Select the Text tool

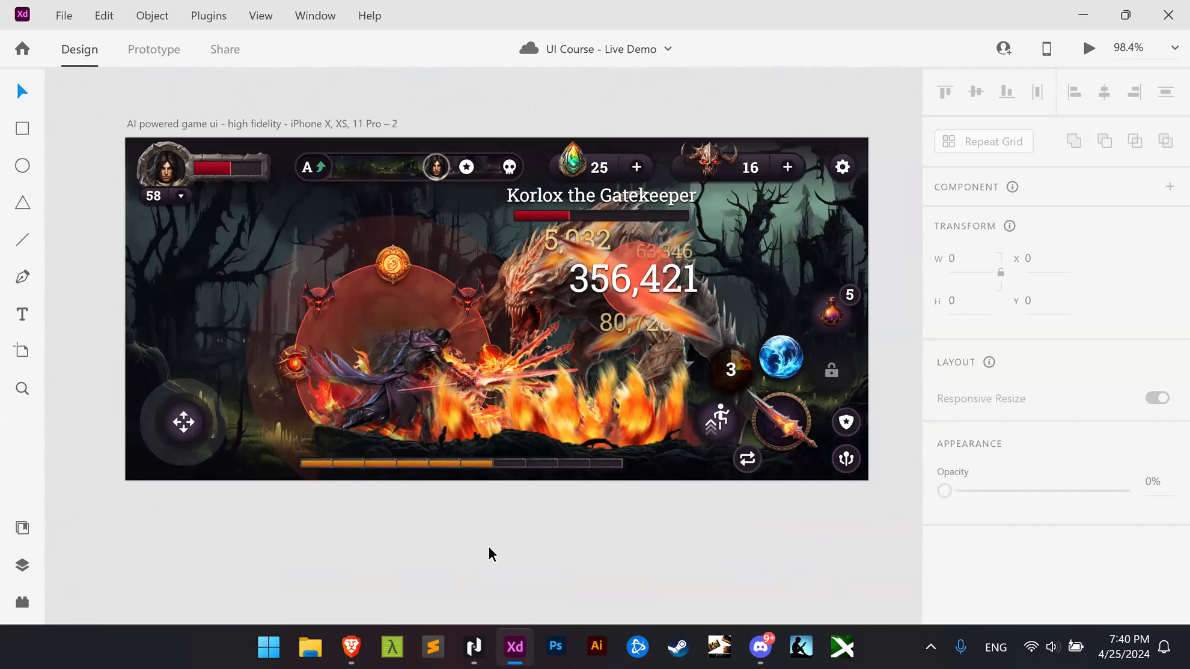coord(22,314)
